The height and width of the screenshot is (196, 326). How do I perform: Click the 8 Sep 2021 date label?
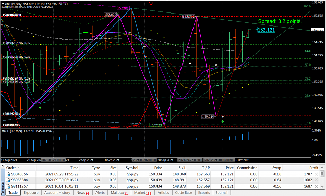(112, 160)
